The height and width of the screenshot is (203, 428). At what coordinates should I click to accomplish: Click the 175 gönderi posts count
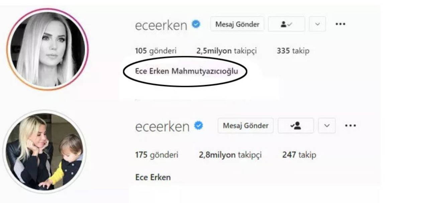156,155
